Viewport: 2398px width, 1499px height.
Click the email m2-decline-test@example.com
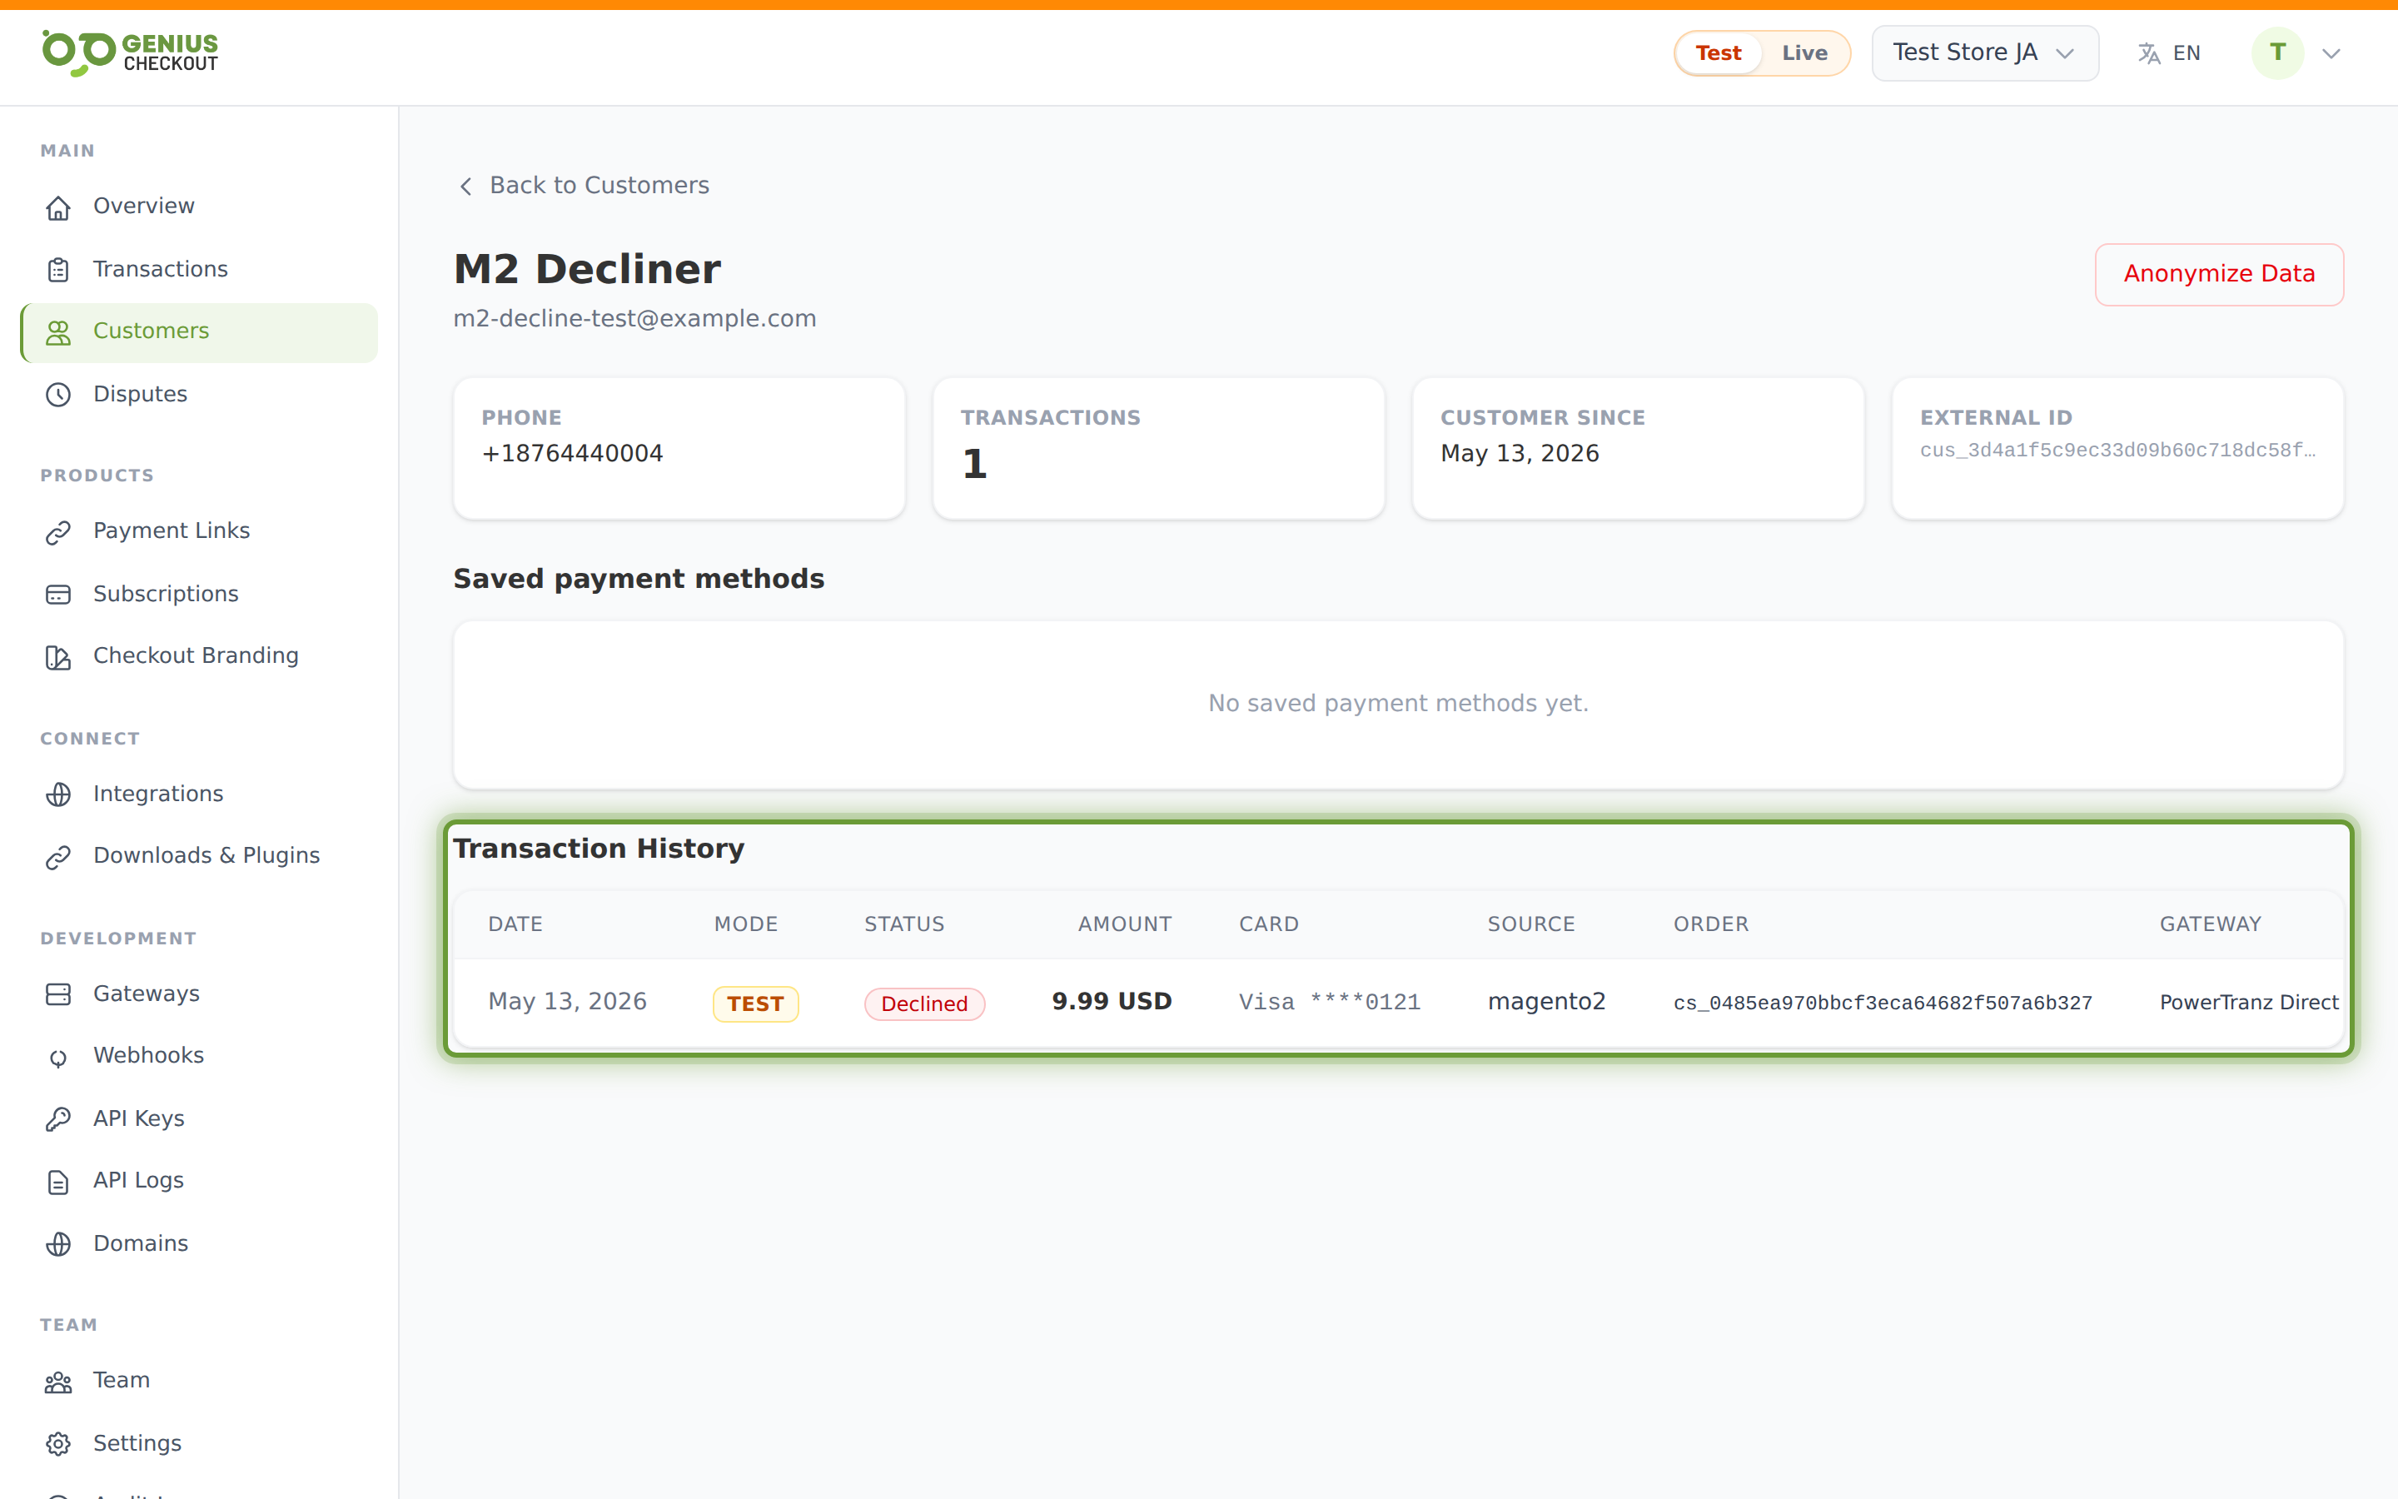click(x=634, y=319)
